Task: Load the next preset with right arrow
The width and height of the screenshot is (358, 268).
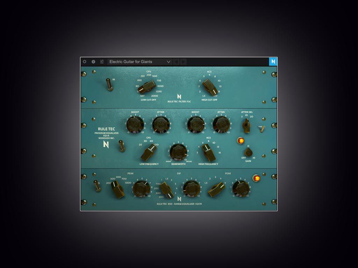Action: [x=184, y=62]
